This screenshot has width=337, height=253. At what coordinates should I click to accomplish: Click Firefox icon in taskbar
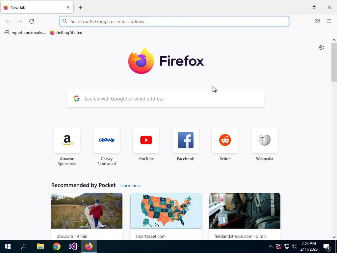(89, 246)
